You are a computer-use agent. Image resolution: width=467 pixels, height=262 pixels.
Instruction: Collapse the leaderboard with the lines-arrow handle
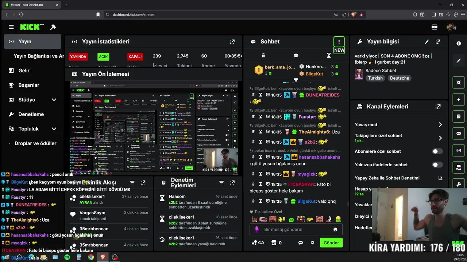[296, 80]
